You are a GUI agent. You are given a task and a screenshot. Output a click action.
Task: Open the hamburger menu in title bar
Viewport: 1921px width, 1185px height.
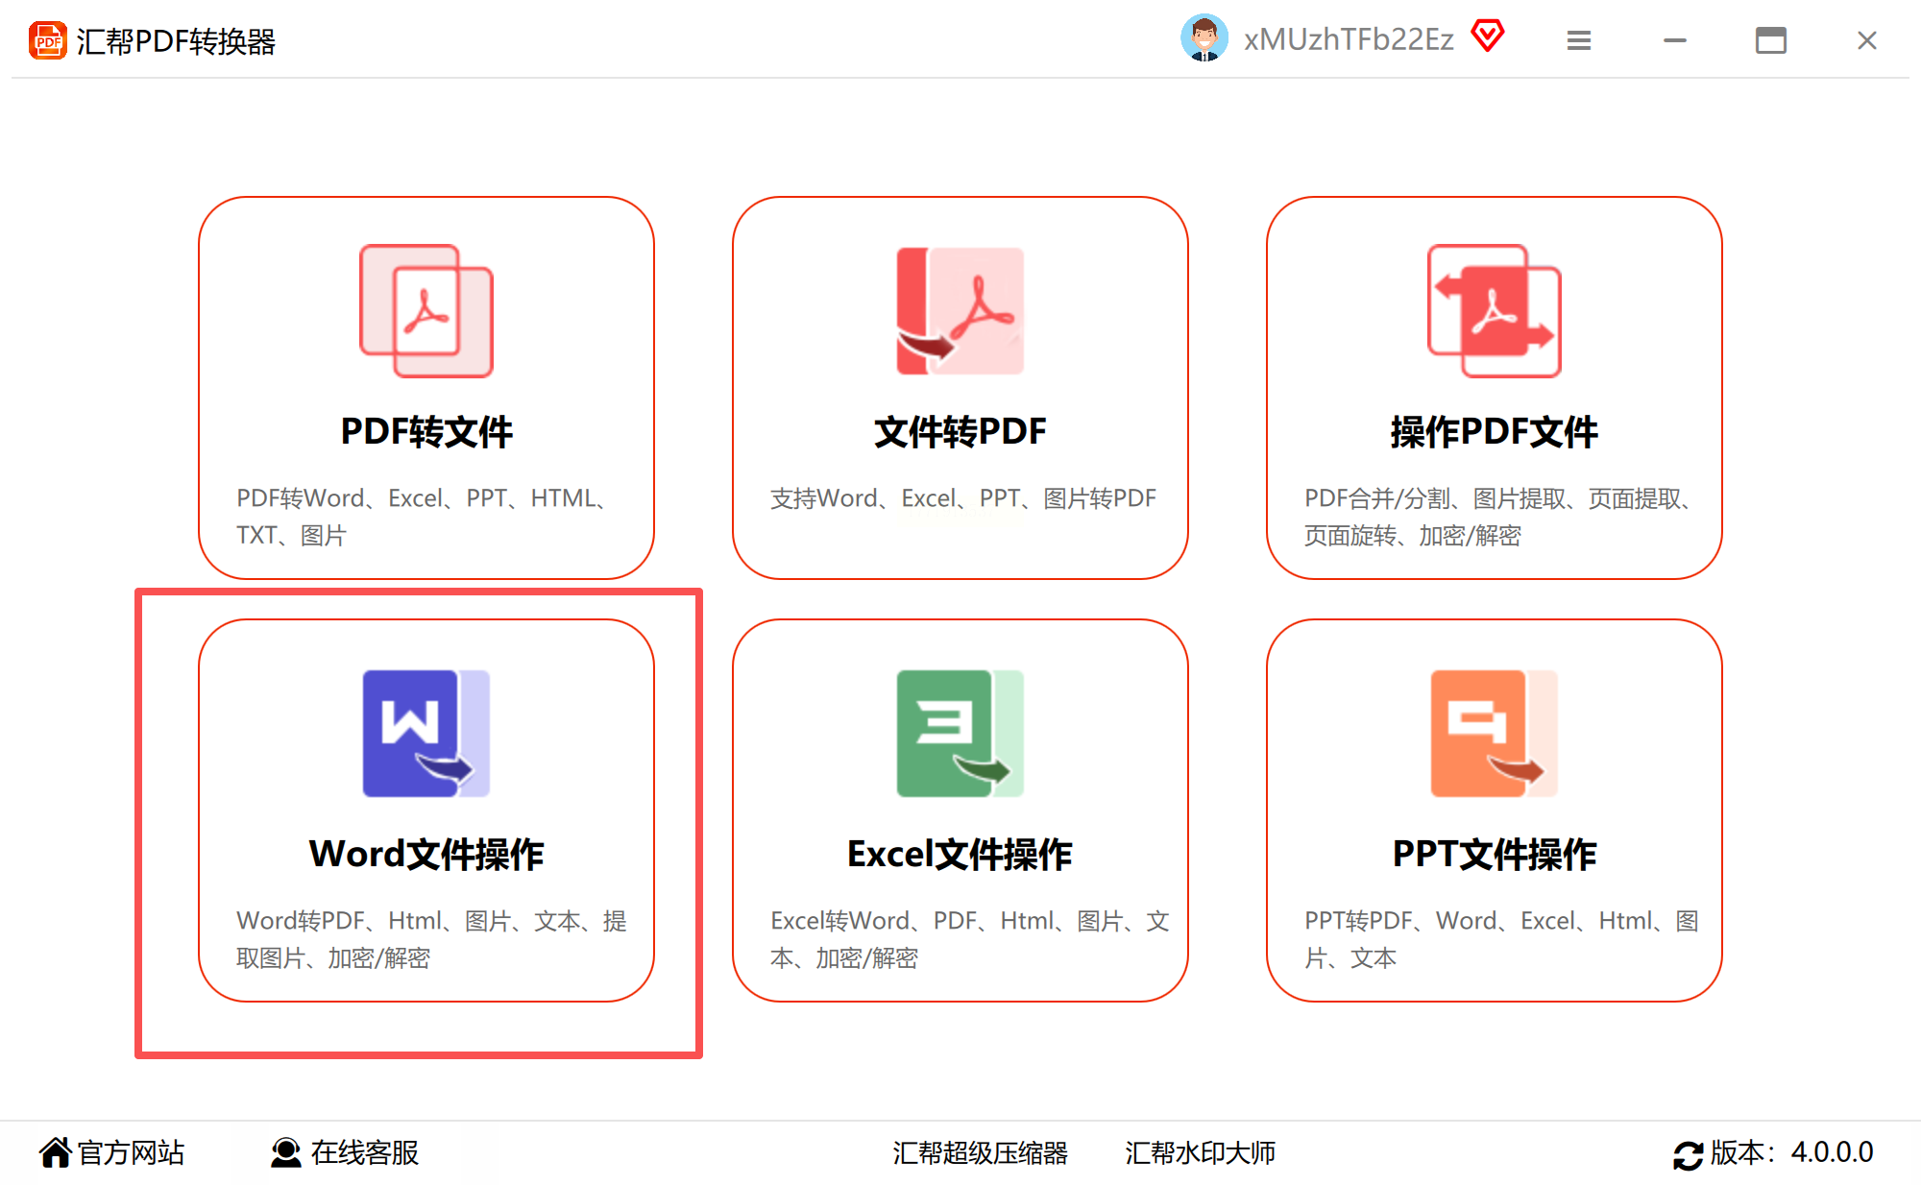(x=1579, y=40)
